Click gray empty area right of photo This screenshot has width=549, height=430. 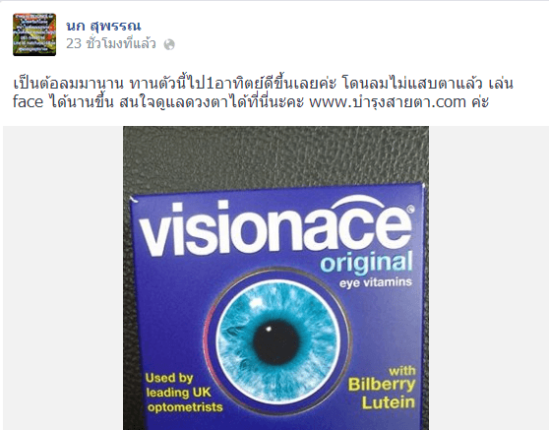click(x=489, y=278)
